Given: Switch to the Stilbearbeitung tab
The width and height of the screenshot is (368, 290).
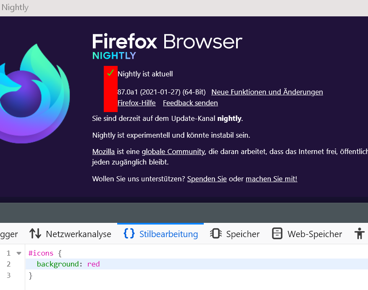Looking at the screenshot, I should (x=160, y=234).
